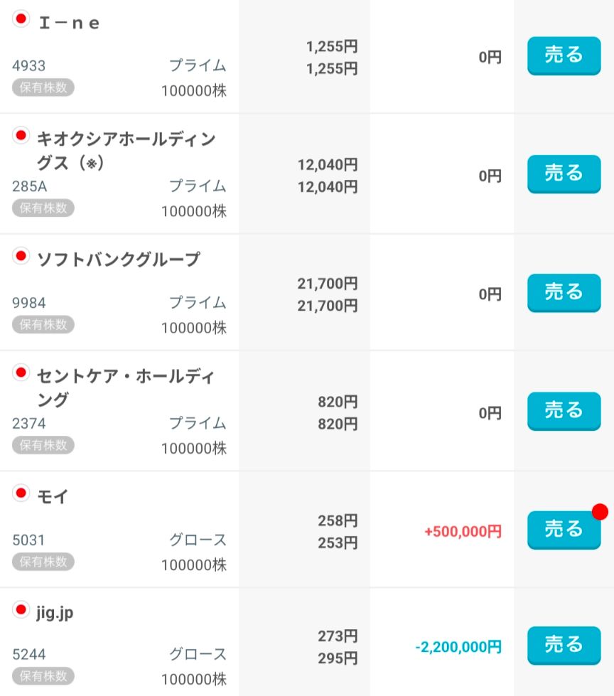The height and width of the screenshot is (696, 614).
Task: Click モイ's +500,000円 profit value
Action: [463, 531]
